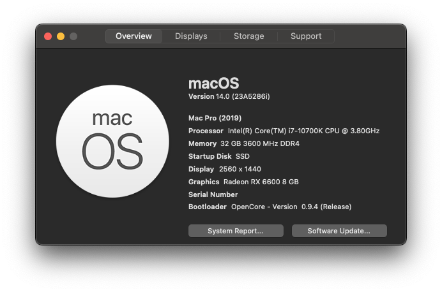Click the 32 GB 3600 MHz DDR4 value
442x292 pixels.
tap(259, 143)
